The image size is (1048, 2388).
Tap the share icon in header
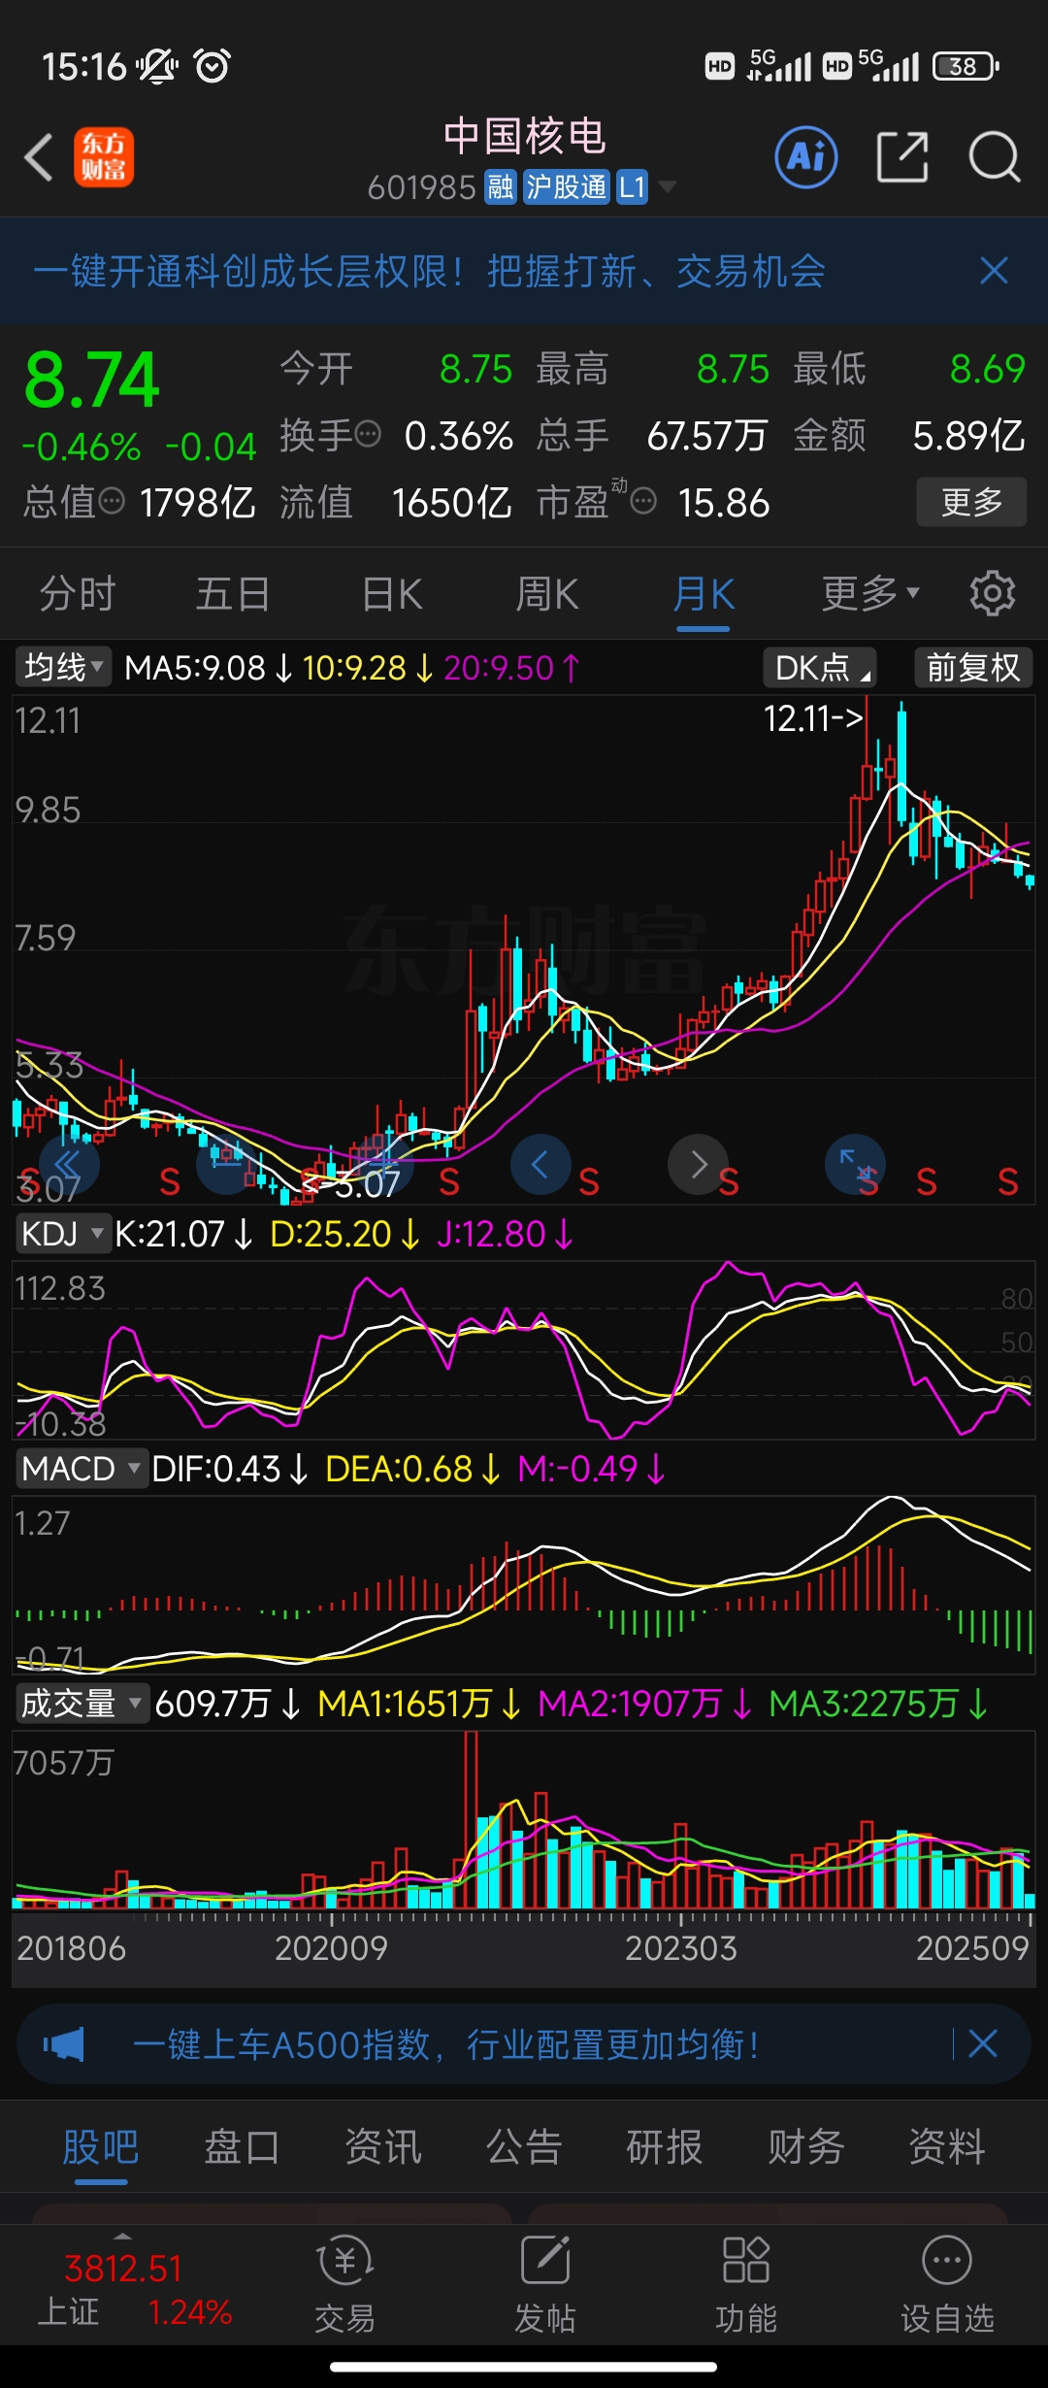[x=902, y=156]
